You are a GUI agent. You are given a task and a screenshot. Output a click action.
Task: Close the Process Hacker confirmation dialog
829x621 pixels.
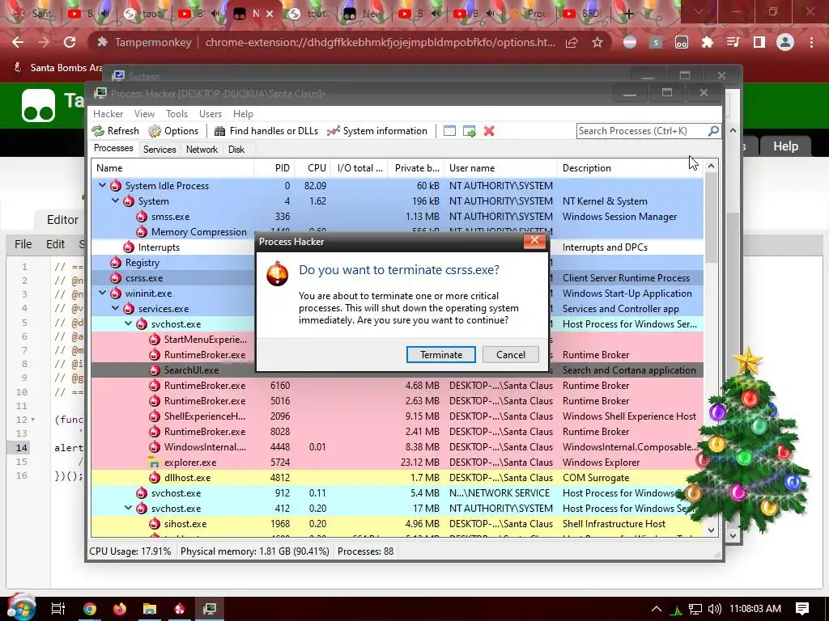click(x=534, y=241)
